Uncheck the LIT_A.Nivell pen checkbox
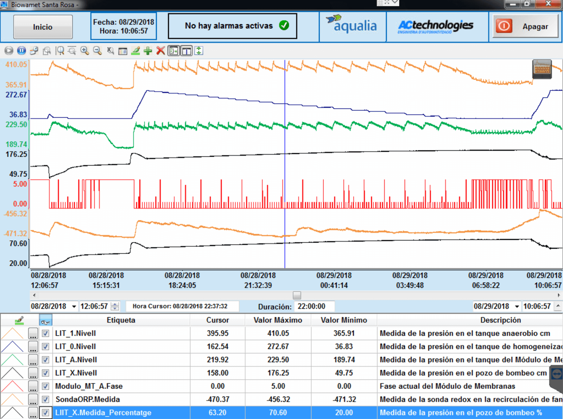 [x=45, y=359]
